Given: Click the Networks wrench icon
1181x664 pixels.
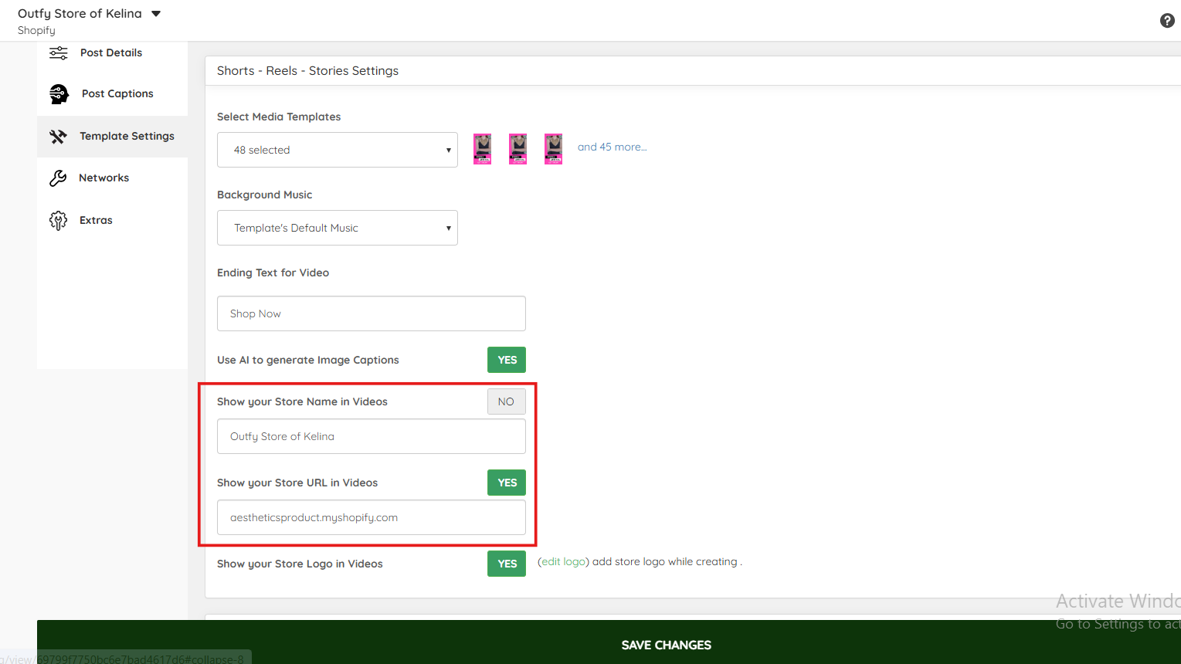Looking at the screenshot, I should (x=58, y=178).
